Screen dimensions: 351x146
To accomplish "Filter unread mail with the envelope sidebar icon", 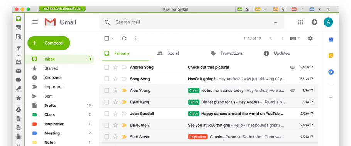I will point(19,71).
